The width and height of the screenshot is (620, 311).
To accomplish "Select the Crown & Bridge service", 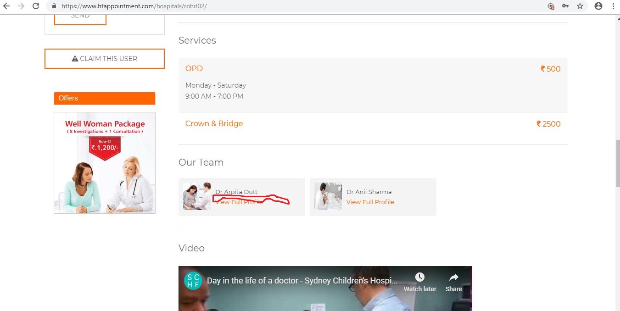I will click(x=214, y=123).
